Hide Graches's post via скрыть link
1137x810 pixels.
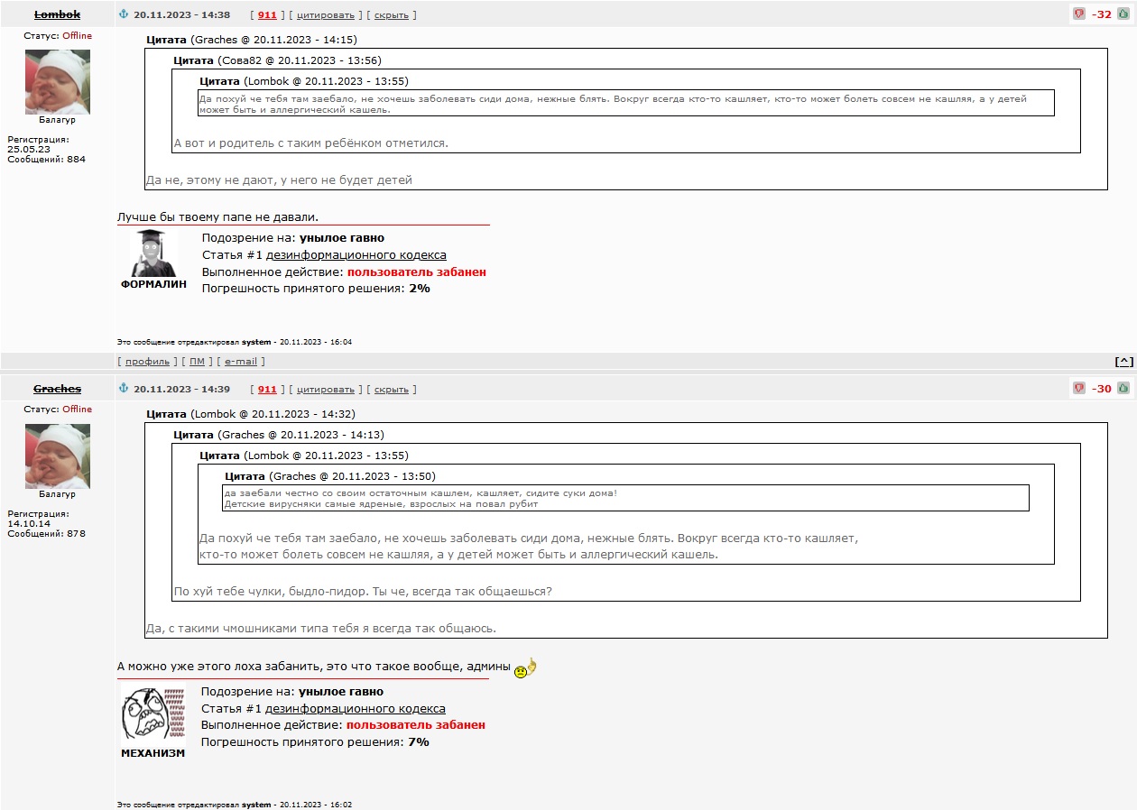pos(391,390)
